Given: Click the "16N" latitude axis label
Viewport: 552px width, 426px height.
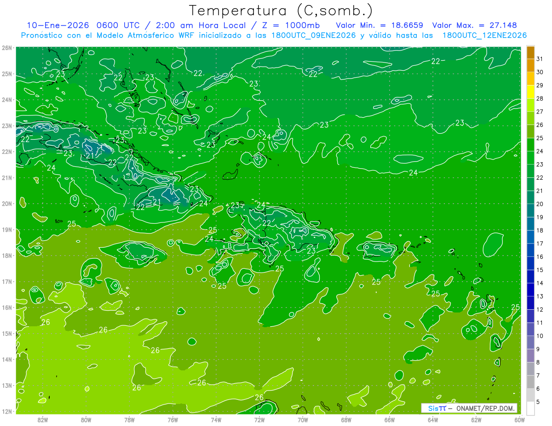Looking at the screenshot, I should click(6, 307).
